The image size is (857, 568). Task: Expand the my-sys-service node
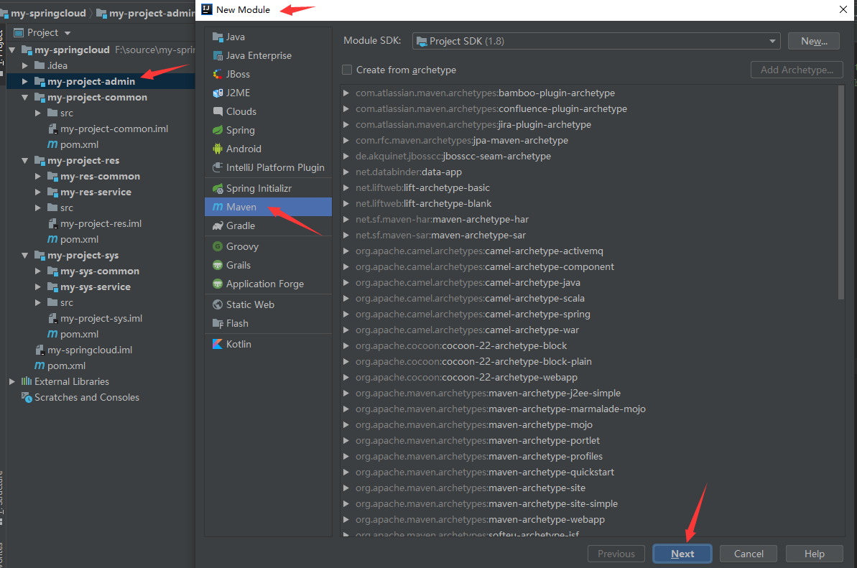pos(37,287)
